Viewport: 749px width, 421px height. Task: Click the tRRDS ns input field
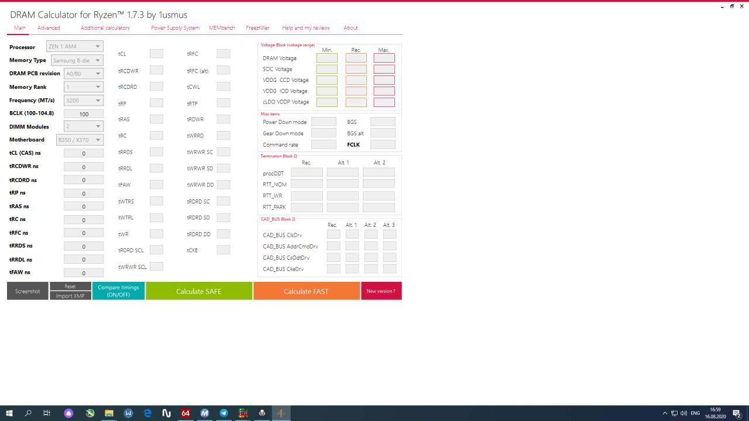click(x=84, y=246)
